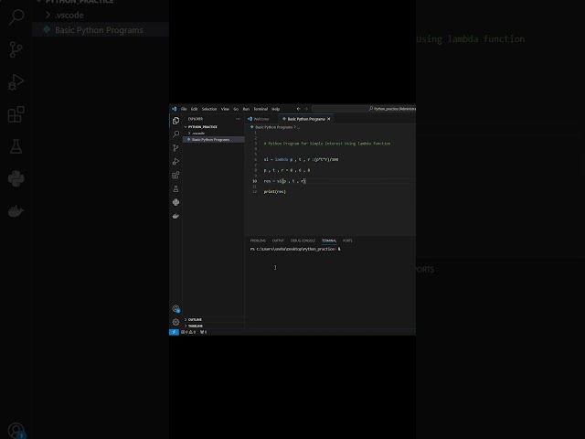585x439 pixels.
Task: Click the remote window indicator in status bar
Action: (174, 332)
